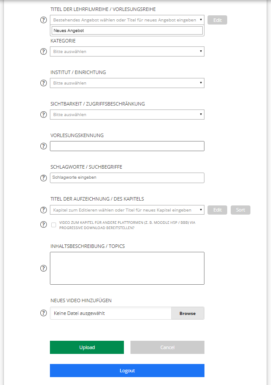Open the Sichtbarkeit / Zugriffsbeschränkung dropdown
Viewport: 271px width, 385px height.
pyautogui.click(x=127, y=115)
